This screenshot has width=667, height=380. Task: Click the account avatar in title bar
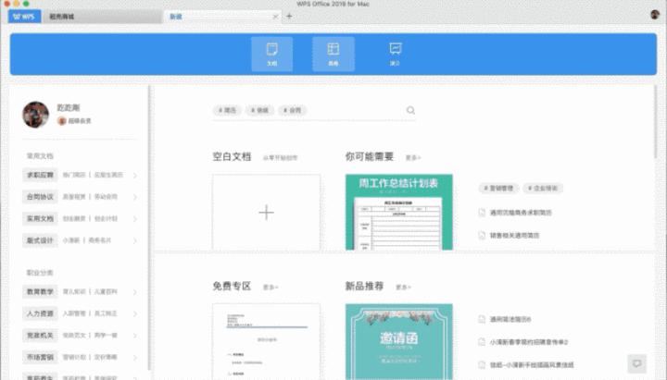pos(655,15)
